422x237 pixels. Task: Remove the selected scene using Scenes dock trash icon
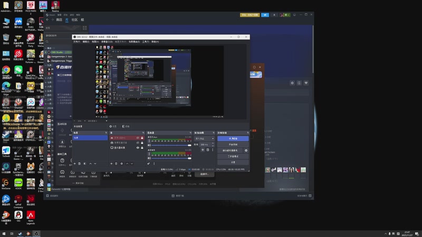point(80,164)
